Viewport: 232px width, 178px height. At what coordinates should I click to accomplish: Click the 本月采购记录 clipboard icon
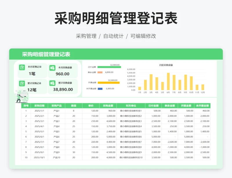tap(22, 68)
